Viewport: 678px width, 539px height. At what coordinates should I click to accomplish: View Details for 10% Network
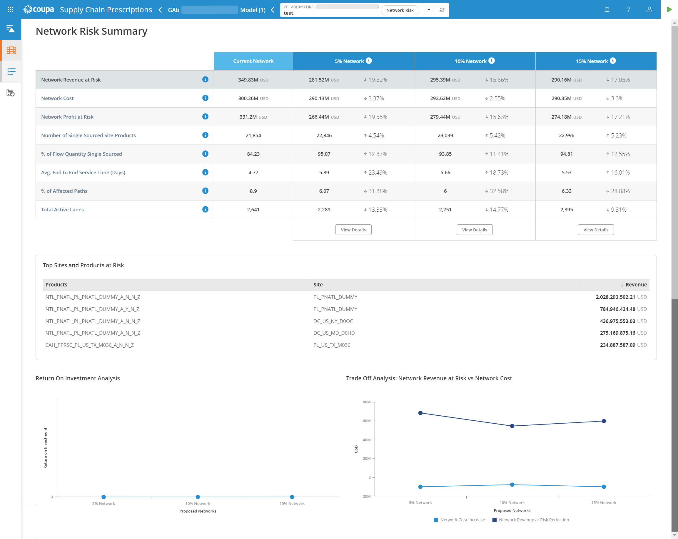coord(475,230)
